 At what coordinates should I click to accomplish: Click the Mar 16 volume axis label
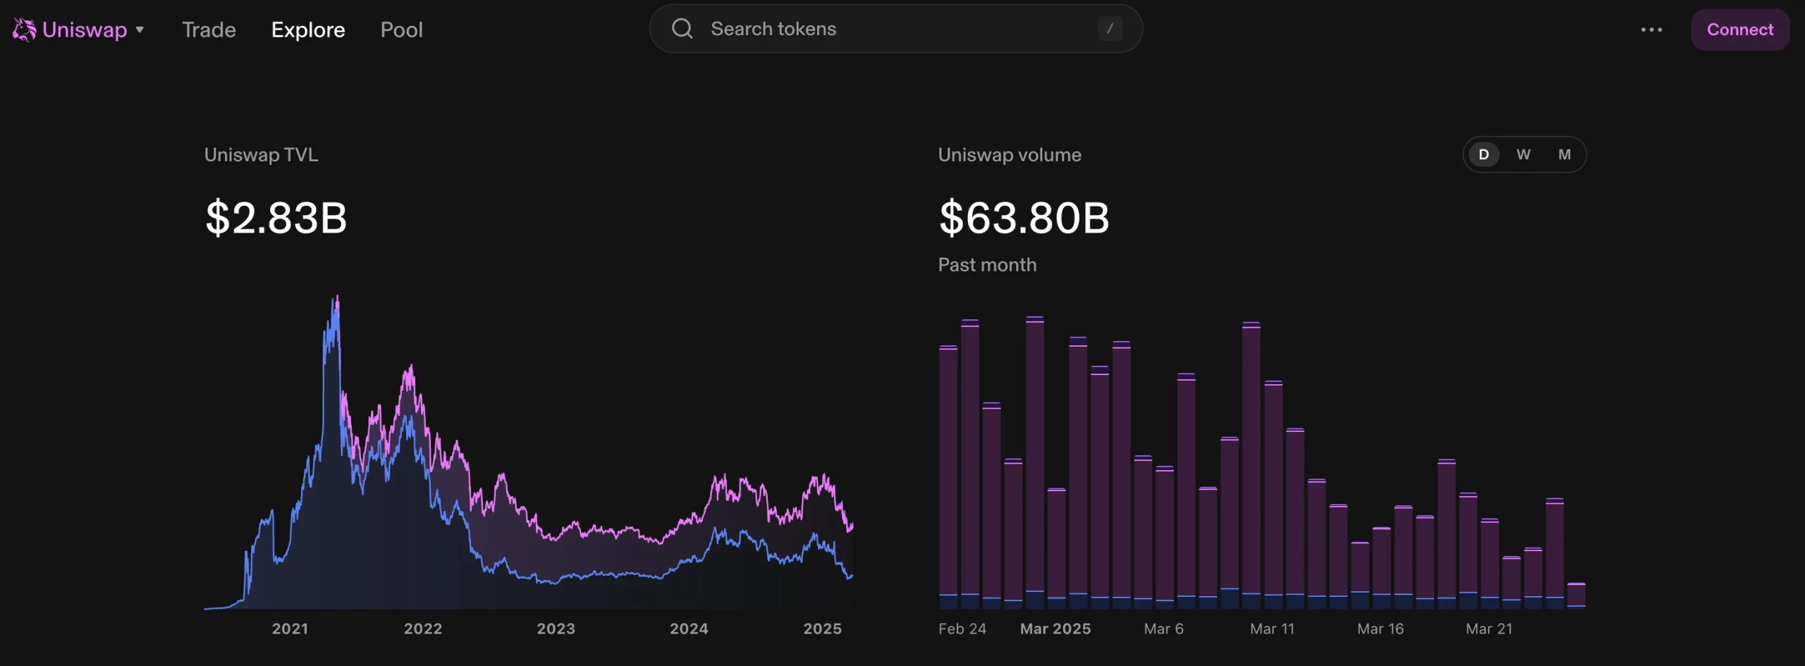pos(1380,629)
